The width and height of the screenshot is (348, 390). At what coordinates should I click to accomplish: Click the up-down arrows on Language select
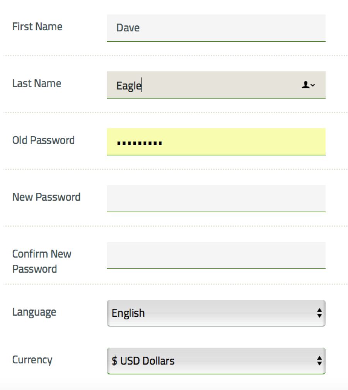pos(319,313)
